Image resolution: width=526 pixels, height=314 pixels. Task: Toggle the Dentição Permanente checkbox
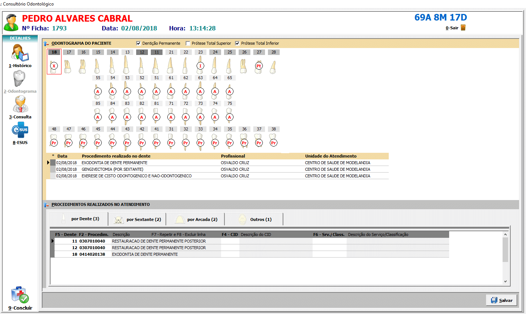pyautogui.click(x=138, y=43)
